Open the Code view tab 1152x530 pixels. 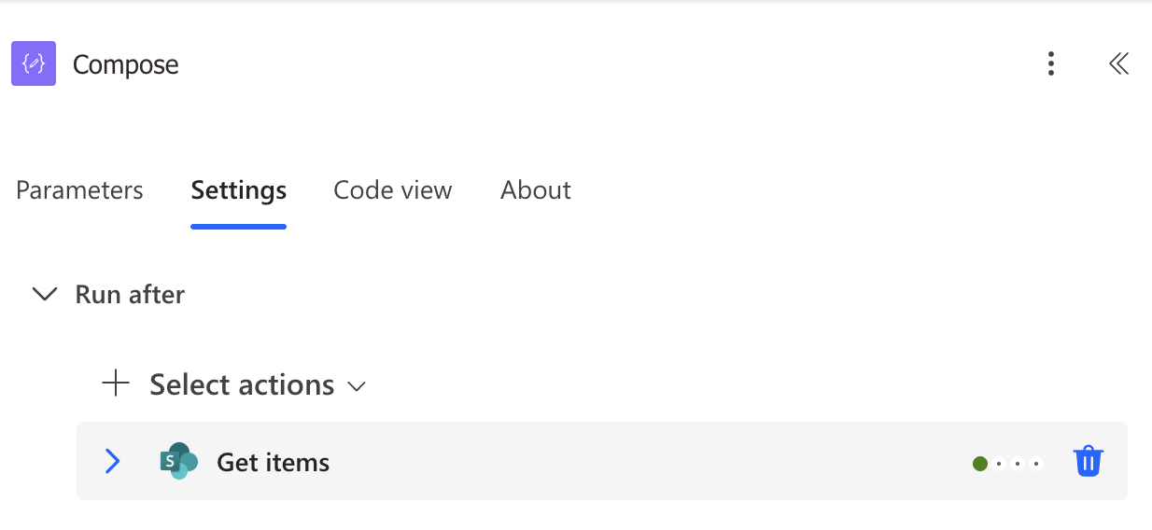point(393,190)
